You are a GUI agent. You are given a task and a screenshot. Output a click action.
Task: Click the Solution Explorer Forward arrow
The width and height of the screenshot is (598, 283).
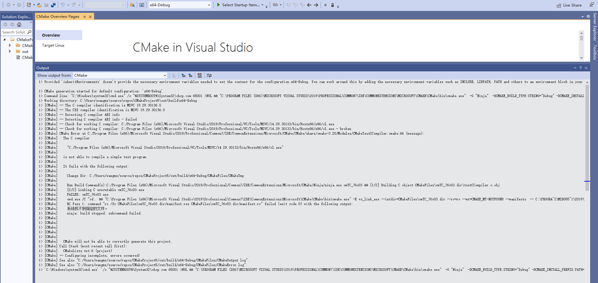(x=12, y=24)
